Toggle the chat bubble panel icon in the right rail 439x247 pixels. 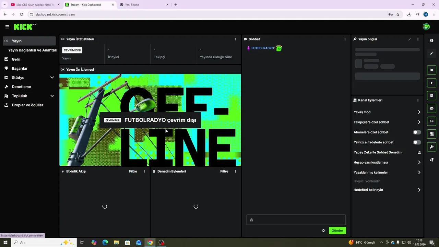pyautogui.click(x=431, y=108)
